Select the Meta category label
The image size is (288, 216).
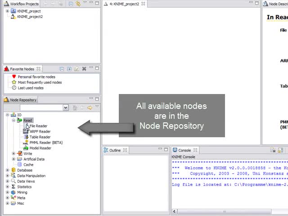[x=21, y=198]
